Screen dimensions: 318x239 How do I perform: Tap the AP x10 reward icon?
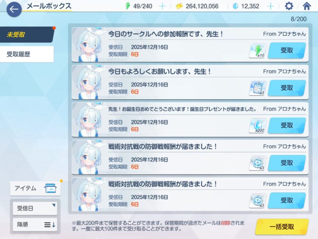[258, 51]
